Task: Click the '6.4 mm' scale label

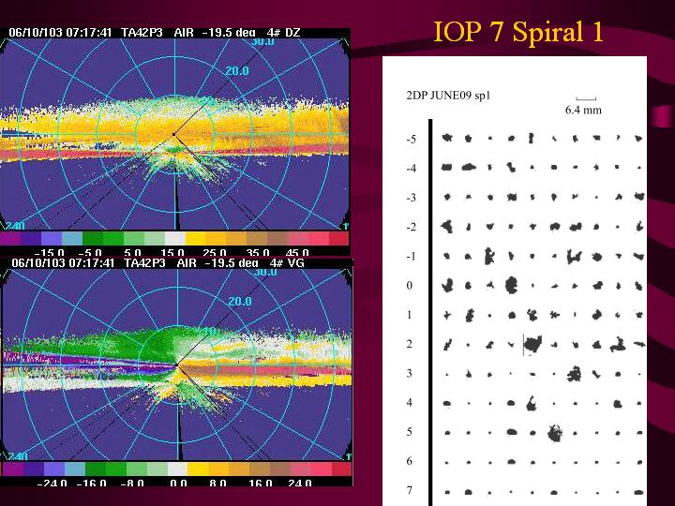Action: coord(583,110)
